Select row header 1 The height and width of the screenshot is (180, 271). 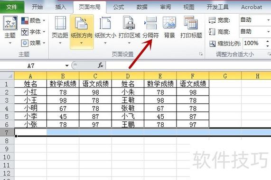pos(7,84)
